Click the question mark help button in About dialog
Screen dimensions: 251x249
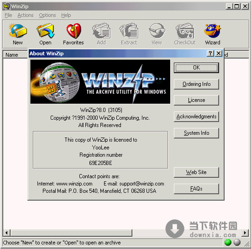point(210,53)
